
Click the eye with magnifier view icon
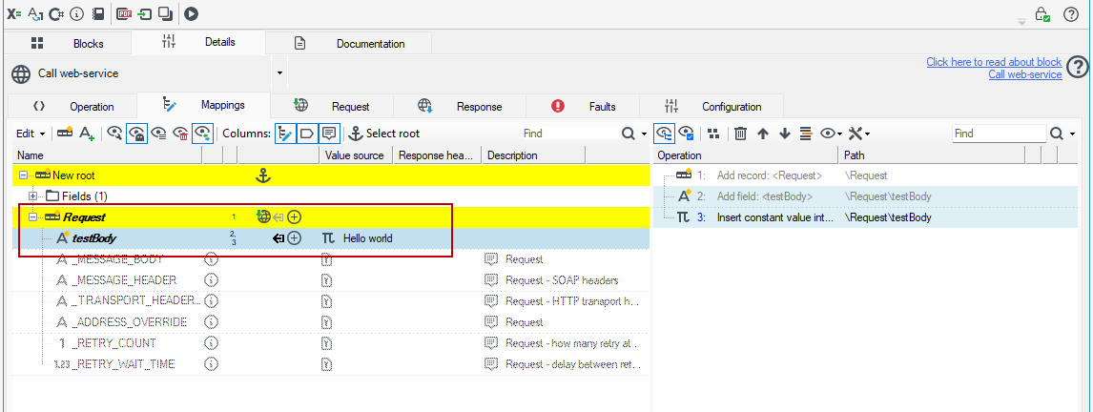(x=115, y=134)
